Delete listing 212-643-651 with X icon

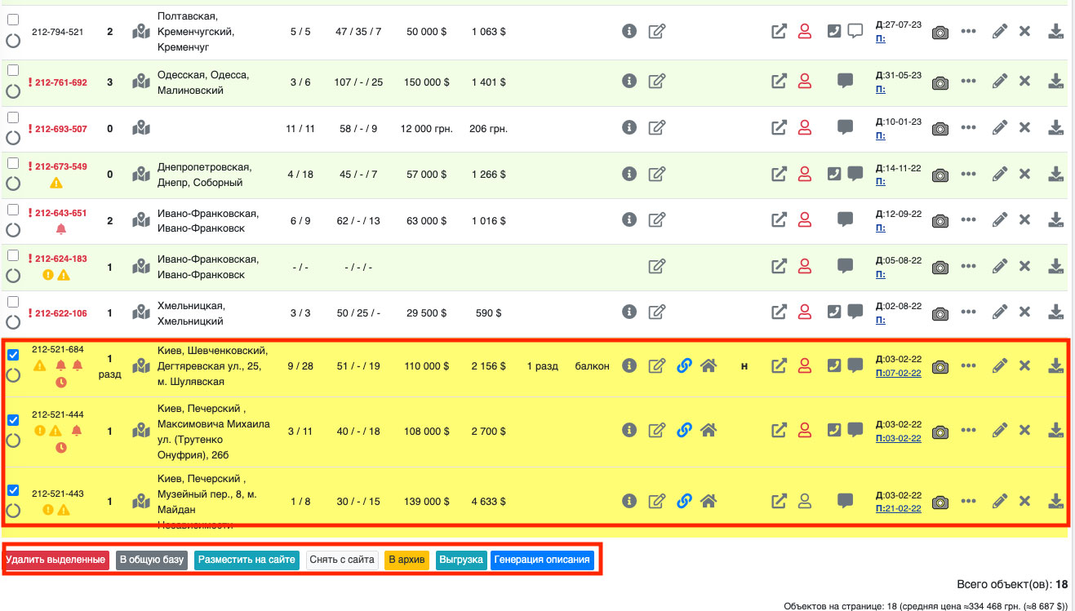[x=1025, y=219]
